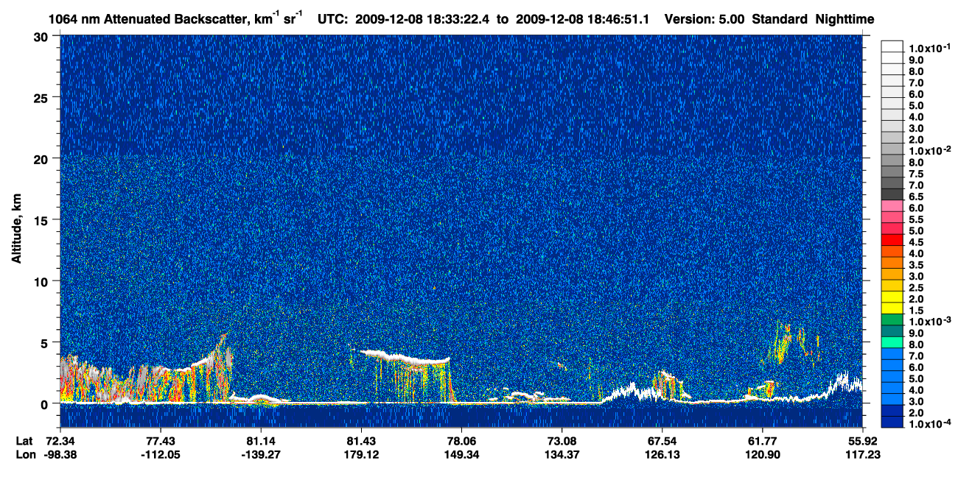Screen dimensions: 958x491
Task: Click the '0' altitude tick label
Action: point(46,403)
